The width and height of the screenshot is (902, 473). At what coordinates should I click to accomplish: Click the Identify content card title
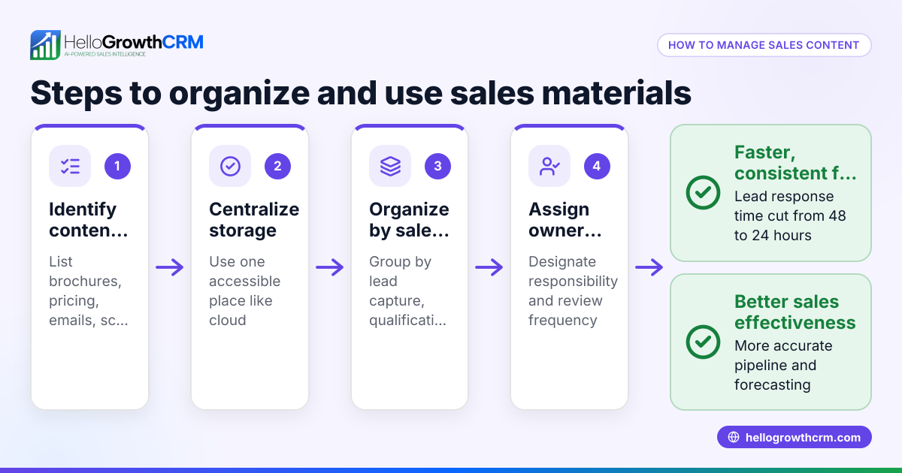pyautogui.click(x=88, y=220)
